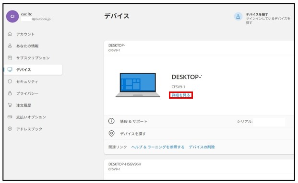Click the location pin icon beside アドレスブック
The image size is (298, 183).
(10, 128)
